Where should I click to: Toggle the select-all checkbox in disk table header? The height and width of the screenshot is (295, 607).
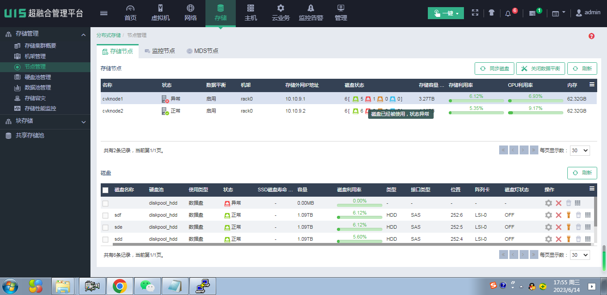pos(106,190)
